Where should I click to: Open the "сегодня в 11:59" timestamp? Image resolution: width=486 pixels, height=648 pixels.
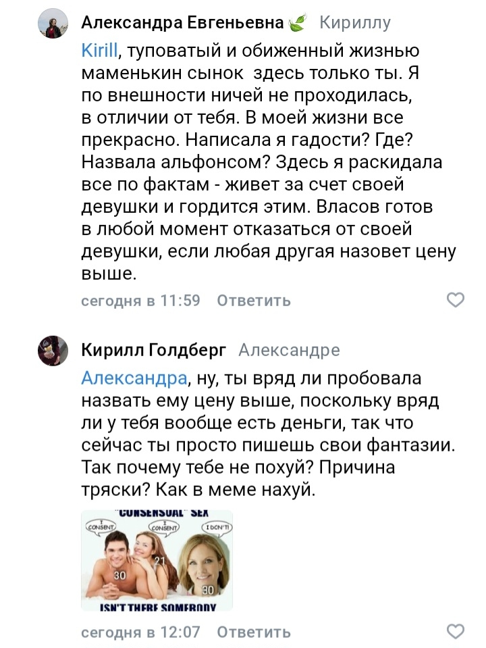pos(140,301)
